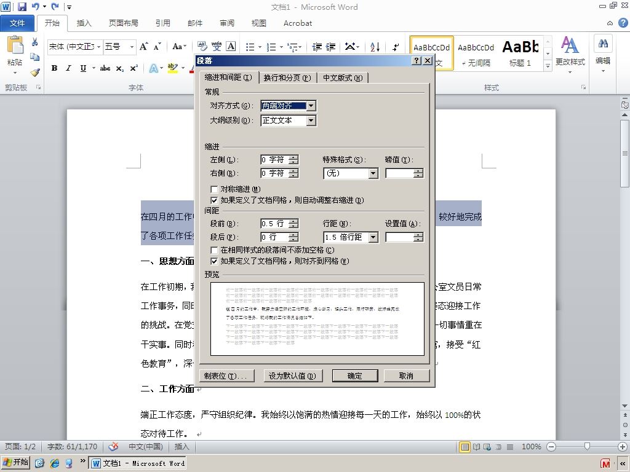Viewport: 630px width, 472px height.
Task: Click the Sort A-Z icon
Action: 375,47
